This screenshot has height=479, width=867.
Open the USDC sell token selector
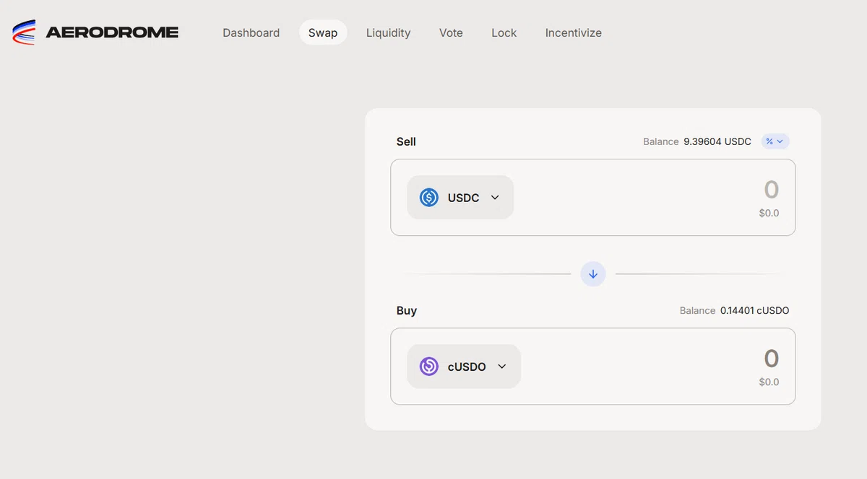460,198
